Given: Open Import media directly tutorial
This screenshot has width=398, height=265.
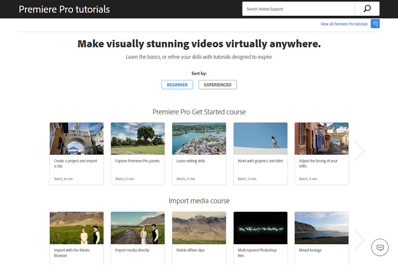Looking at the screenshot, I should pos(138,238).
